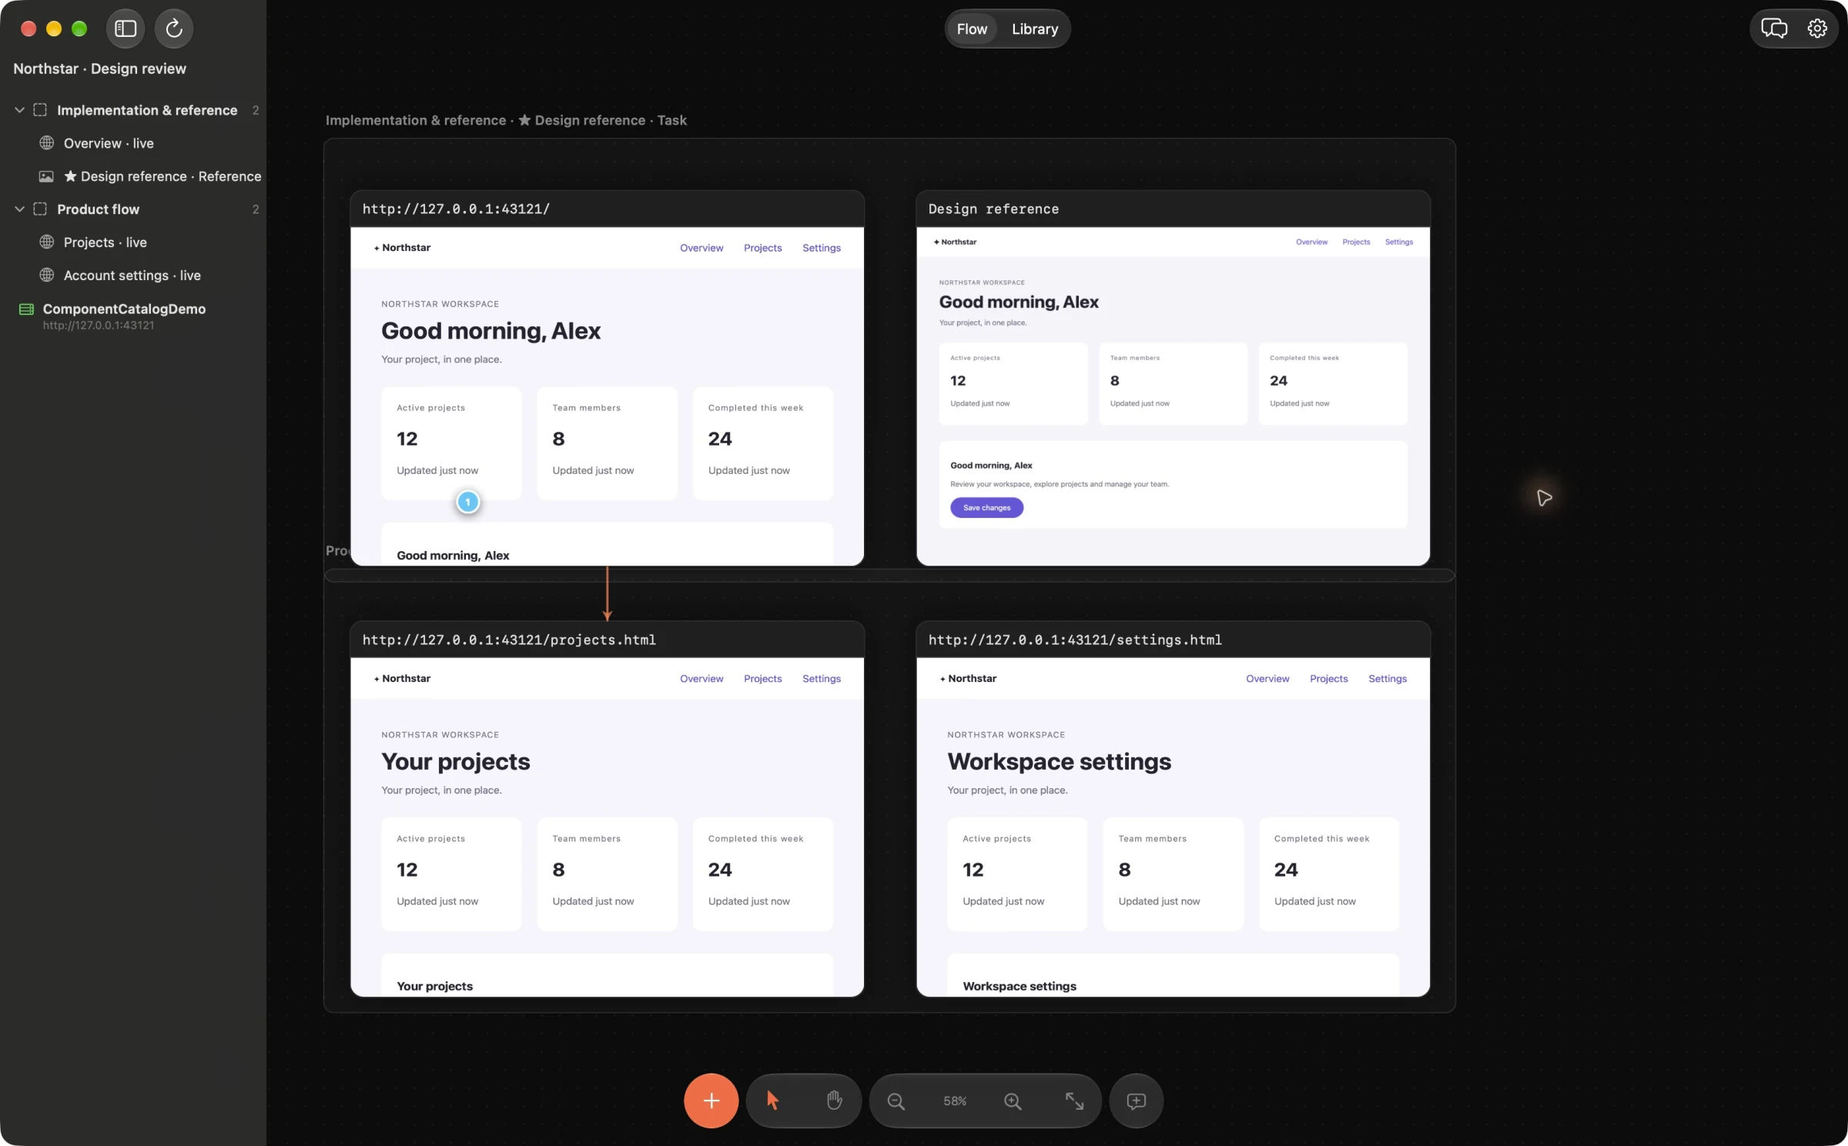
Task: Click the frame icon beside Implementation & reference
Action: tap(40, 110)
